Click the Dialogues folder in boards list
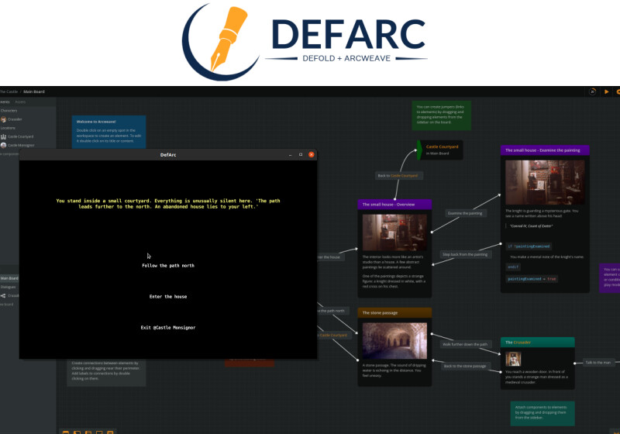620x434 pixels. 8,287
